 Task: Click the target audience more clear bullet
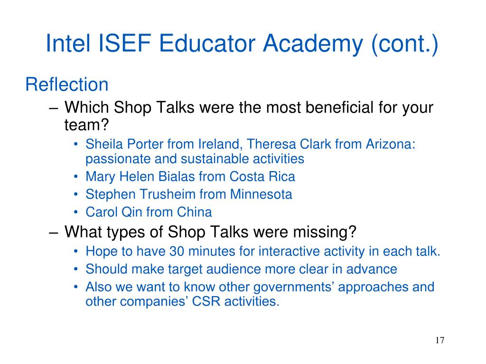tap(241, 269)
